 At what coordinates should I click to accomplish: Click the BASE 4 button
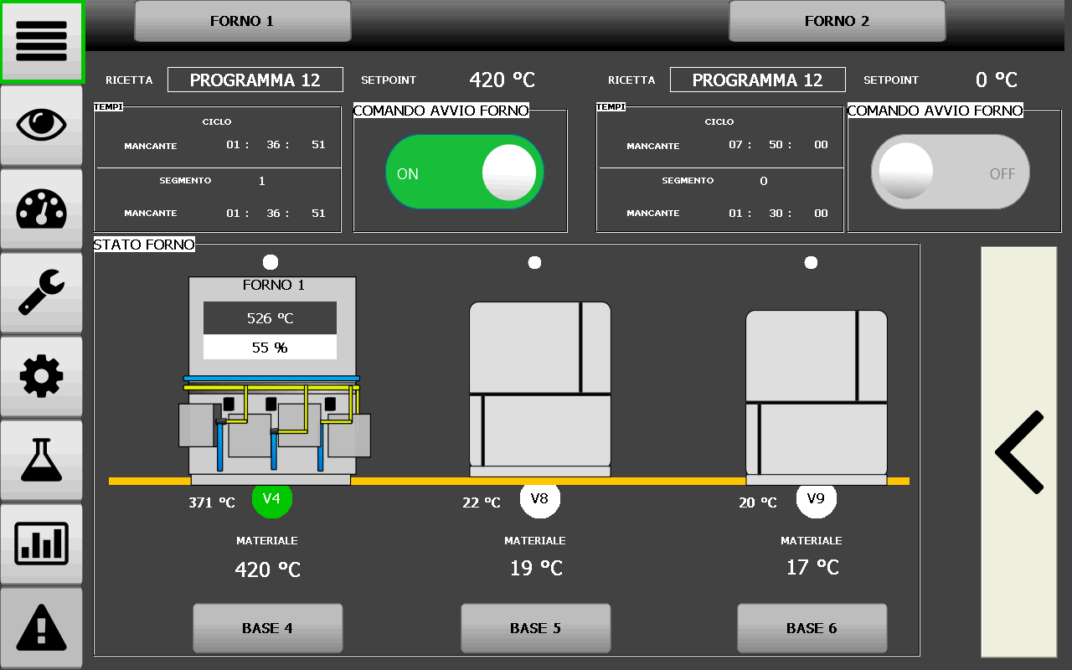[x=268, y=628]
